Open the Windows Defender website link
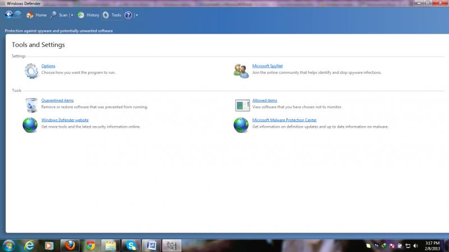The height and width of the screenshot is (252, 449). click(65, 120)
